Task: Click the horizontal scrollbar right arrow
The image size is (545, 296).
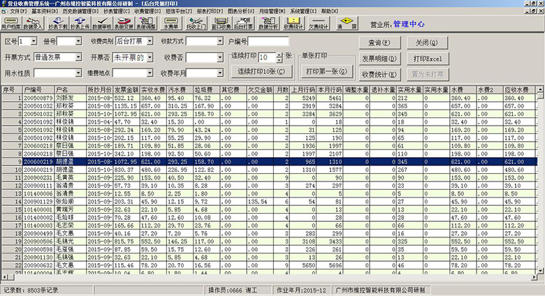Action: (x=534, y=277)
